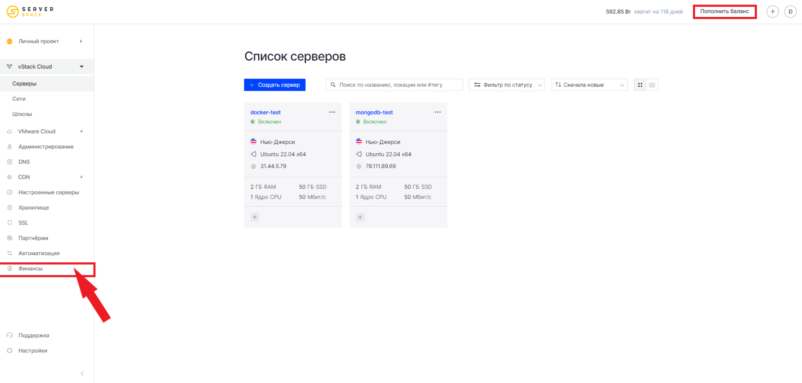Click the Администрирование user icon
The height and width of the screenshot is (383, 802).
coord(9,147)
